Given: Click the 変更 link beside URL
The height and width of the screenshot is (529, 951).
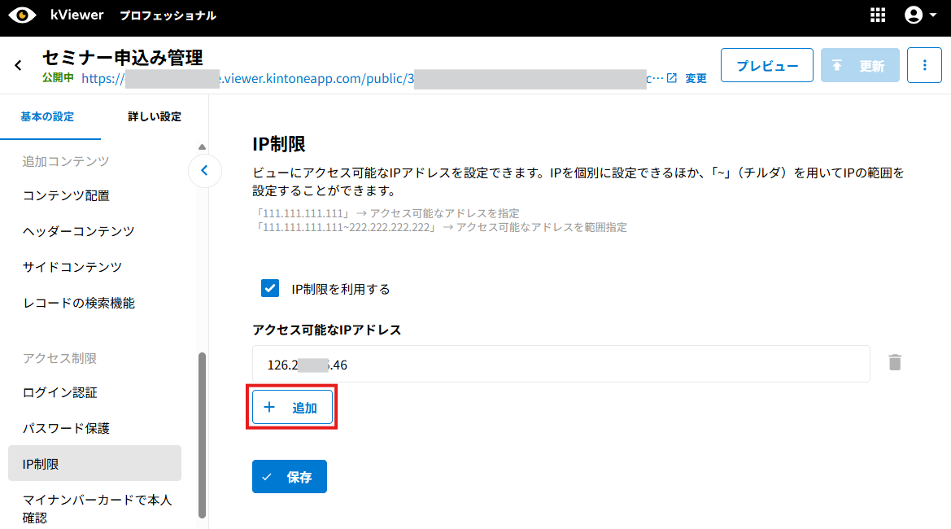Looking at the screenshot, I should click(696, 78).
